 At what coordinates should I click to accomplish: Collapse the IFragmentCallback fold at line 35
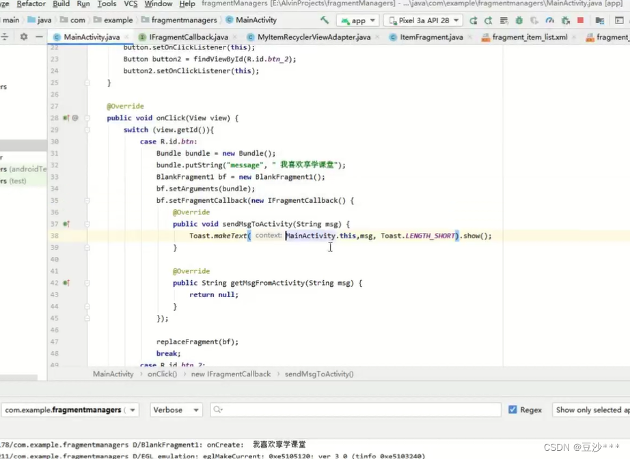[x=87, y=200]
